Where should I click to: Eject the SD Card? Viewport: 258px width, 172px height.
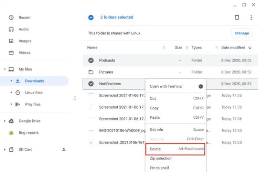pyautogui.click(x=64, y=149)
